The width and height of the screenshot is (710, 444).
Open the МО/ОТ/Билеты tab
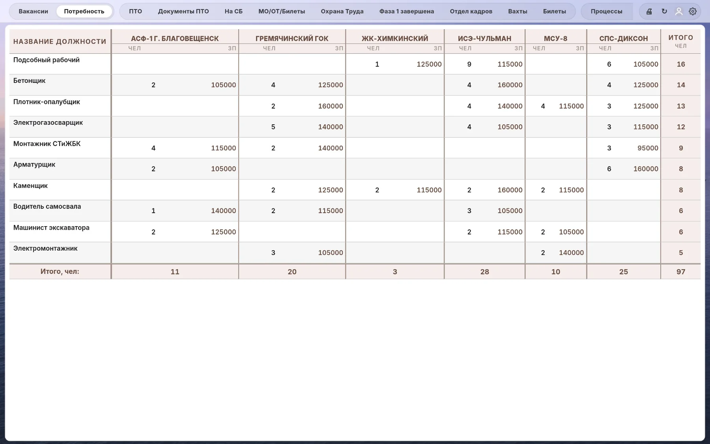[x=282, y=11]
